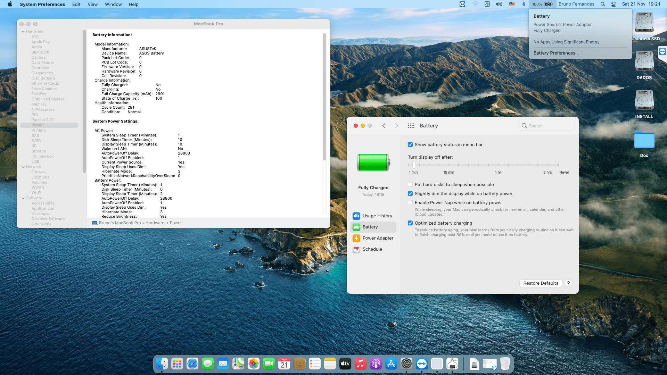Click the help question mark button
The image size is (667, 375).
[x=568, y=283]
